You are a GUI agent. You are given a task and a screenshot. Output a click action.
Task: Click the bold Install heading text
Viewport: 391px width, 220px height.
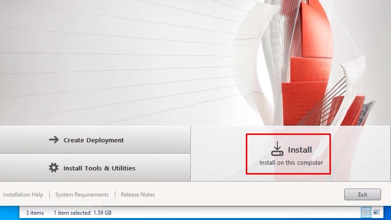[x=300, y=150]
